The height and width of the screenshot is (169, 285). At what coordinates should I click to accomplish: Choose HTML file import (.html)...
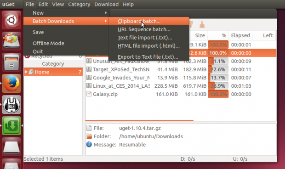click(x=149, y=46)
